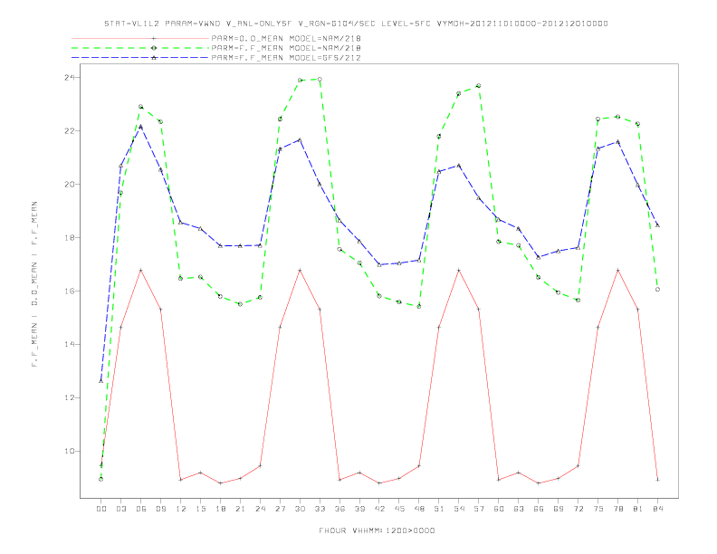717x554 pixels.
Task: Click y-axis tick label 14
Action: coord(70,344)
